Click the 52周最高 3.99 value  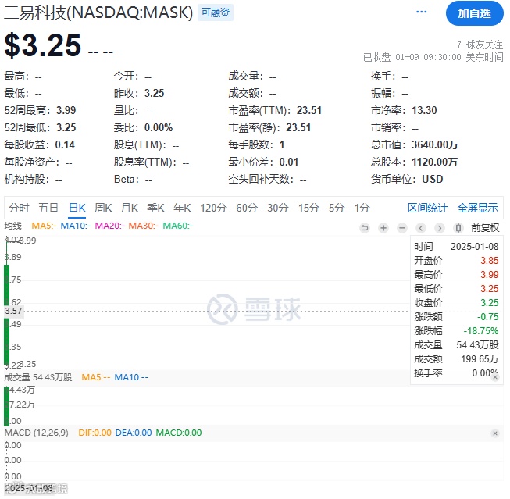click(x=66, y=110)
